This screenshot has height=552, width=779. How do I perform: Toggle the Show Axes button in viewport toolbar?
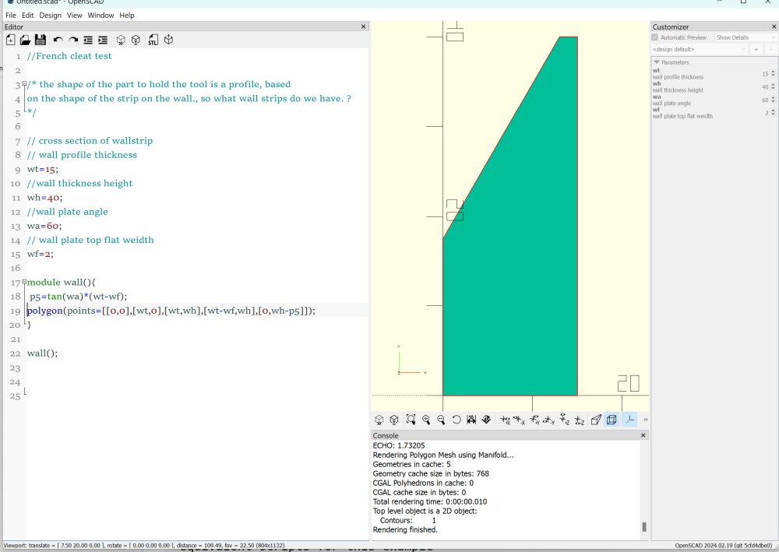point(629,420)
